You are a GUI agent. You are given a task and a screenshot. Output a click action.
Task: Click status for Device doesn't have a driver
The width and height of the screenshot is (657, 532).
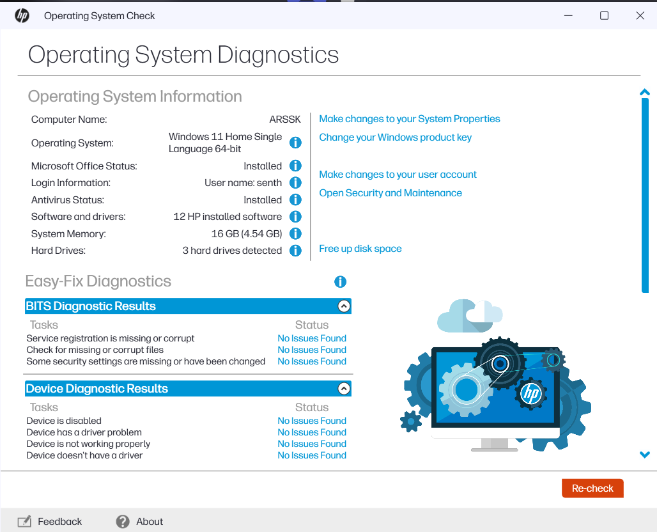pyautogui.click(x=312, y=455)
